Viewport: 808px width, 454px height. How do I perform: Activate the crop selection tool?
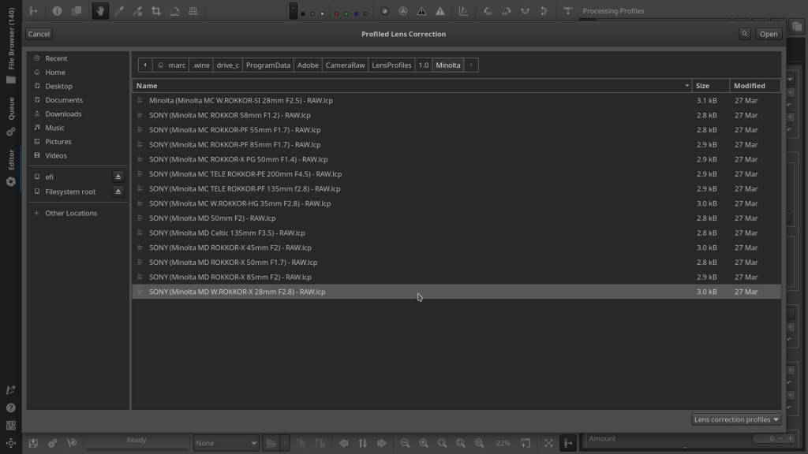tap(155, 11)
